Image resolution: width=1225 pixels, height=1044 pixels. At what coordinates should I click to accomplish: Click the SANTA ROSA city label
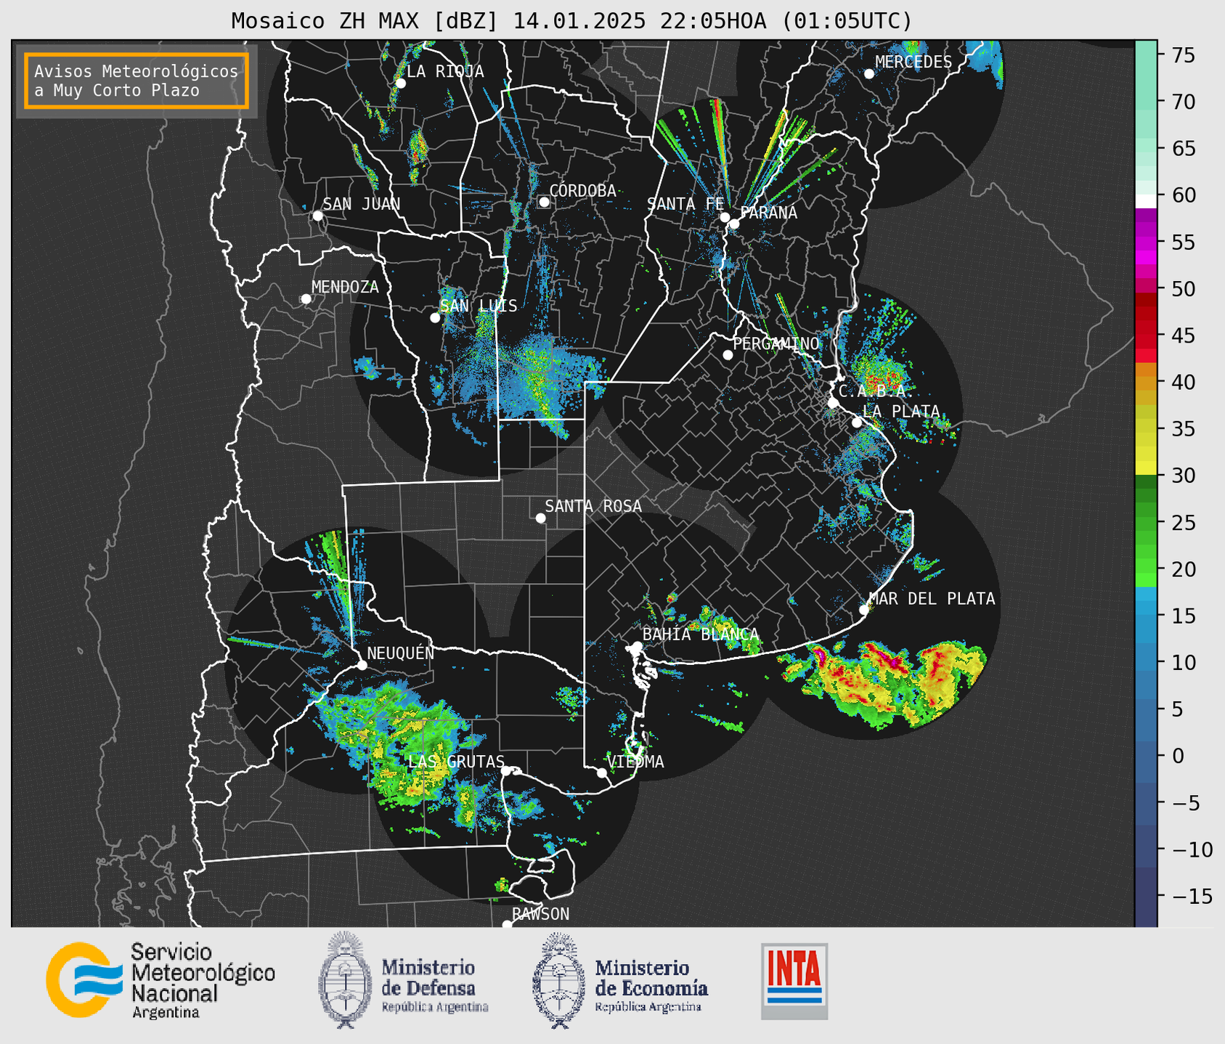tap(593, 506)
